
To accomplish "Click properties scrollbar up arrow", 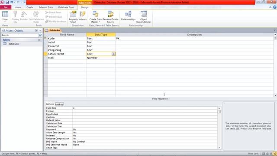I will pyautogui.click(x=219, y=108).
